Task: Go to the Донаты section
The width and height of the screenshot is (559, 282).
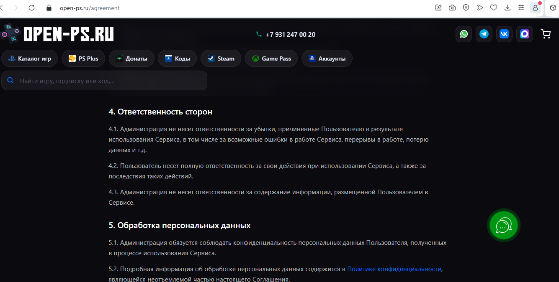Action: [131, 58]
